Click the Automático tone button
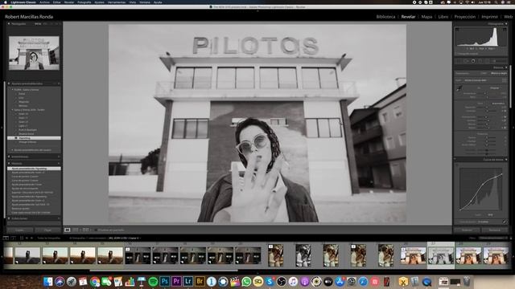This screenshot has height=289, width=515. click(x=498, y=104)
